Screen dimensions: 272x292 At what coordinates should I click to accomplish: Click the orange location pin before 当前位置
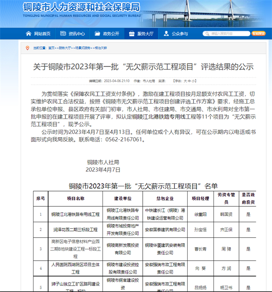click(x=27, y=48)
